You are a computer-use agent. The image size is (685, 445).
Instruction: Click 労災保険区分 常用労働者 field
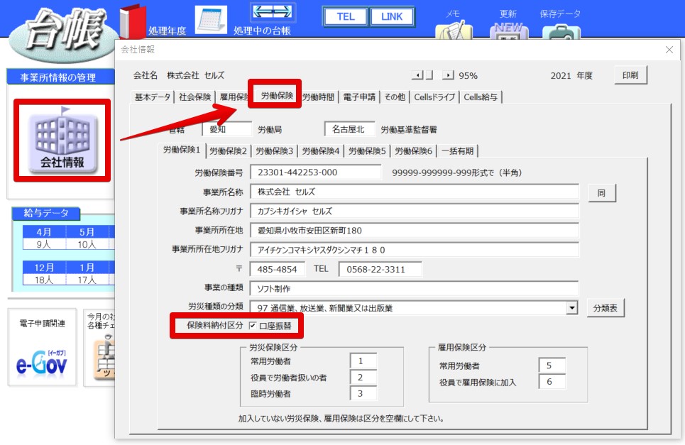coord(363,361)
